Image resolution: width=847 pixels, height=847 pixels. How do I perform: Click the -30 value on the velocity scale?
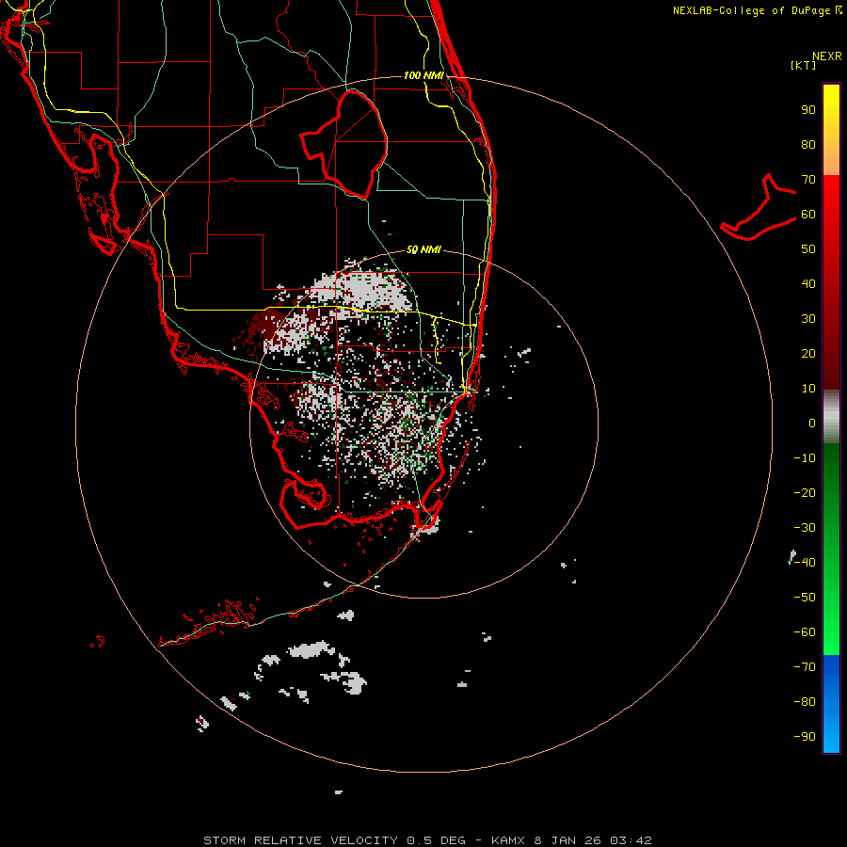[805, 528]
